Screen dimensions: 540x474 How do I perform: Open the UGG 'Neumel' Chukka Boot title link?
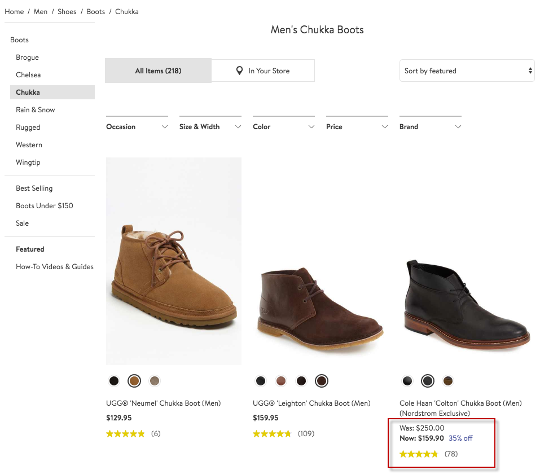pyautogui.click(x=164, y=403)
